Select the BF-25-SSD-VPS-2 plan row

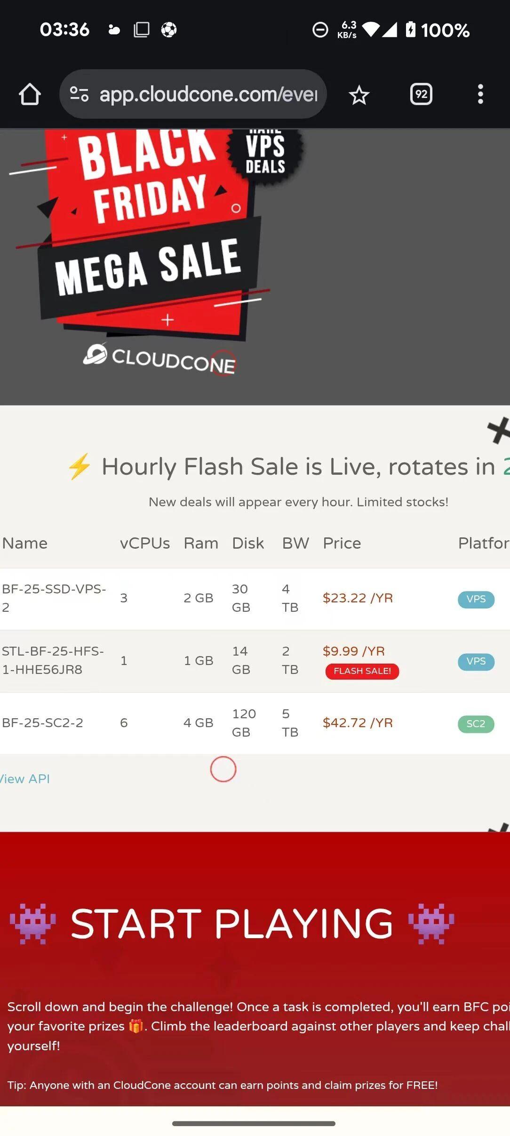[54, 598]
